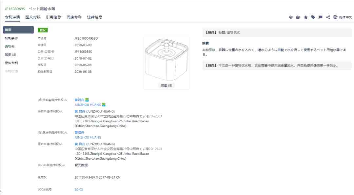Viewport: 354px width, 195px height.
Task: Click green icon next to 黄君舟 applicant
Action: click(x=87, y=100)
